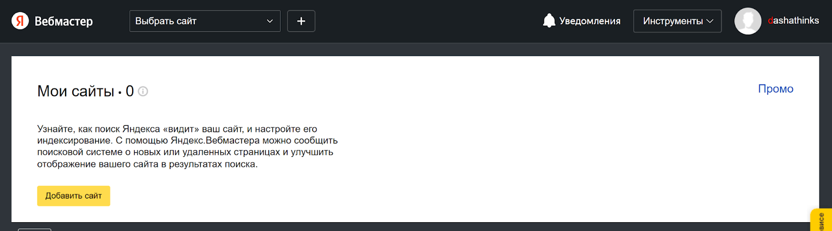This screenshot has width=832, height=231.
Task: Open the yellow feedback tab at the page edge
Action: click(x=822, y=220)
